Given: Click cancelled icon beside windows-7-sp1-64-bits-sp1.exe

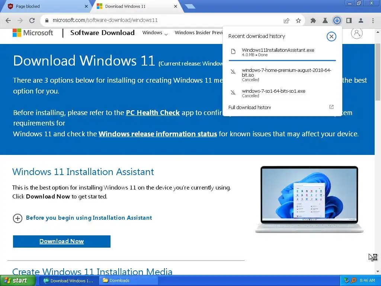Looking at the screenshot, I should click(233, 92).
